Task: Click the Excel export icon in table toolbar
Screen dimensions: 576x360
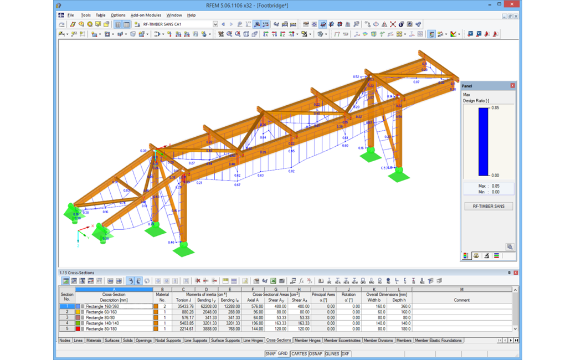Action: click(272, 280)
